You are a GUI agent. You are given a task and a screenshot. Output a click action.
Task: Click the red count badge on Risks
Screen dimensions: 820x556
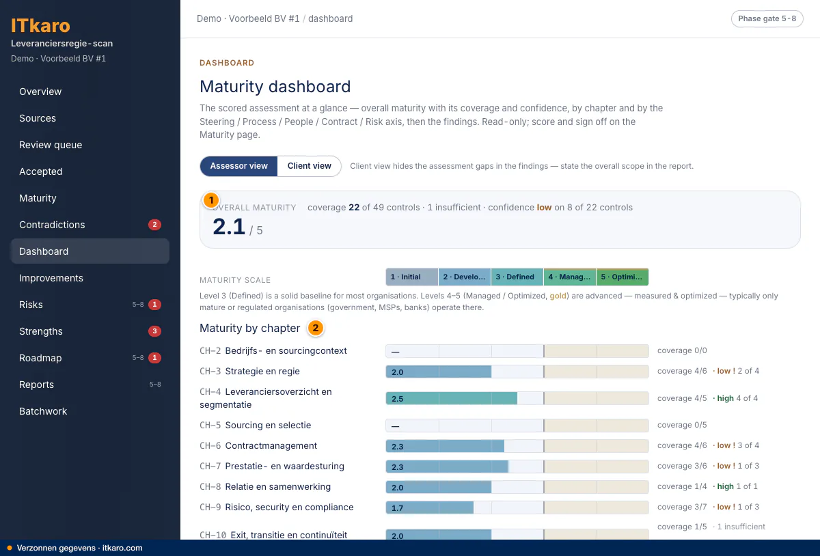155,305
